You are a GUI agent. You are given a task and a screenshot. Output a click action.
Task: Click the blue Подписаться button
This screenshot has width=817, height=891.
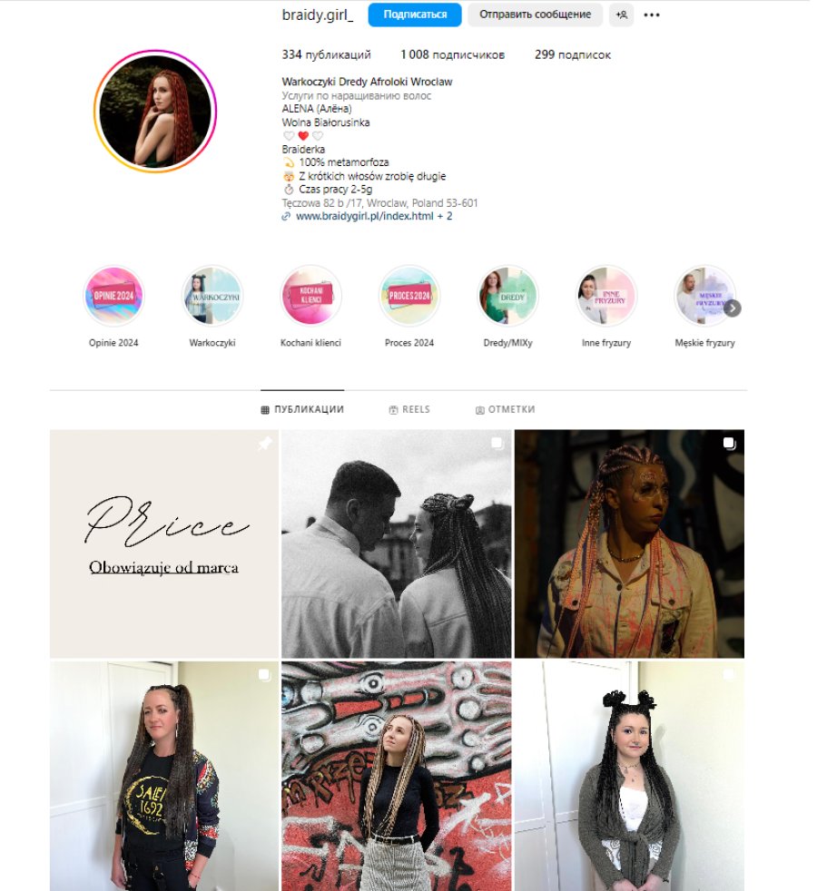coord(415,15)
